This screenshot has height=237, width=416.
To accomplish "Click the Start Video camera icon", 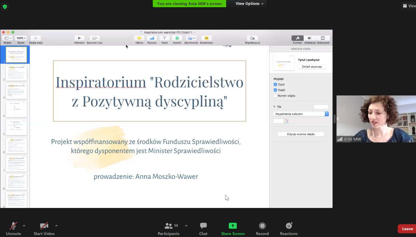I will point(44,226).
